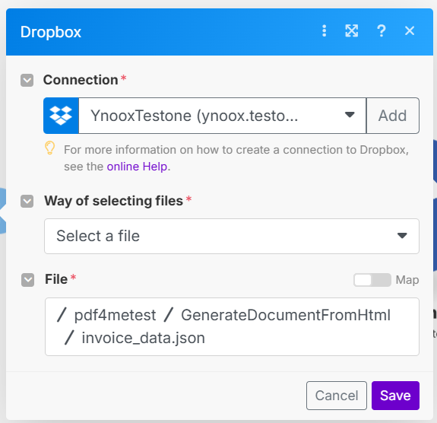Collapse the Connection field chevron
This screenshot has width=437, height=423.
[x=27, y=81]
